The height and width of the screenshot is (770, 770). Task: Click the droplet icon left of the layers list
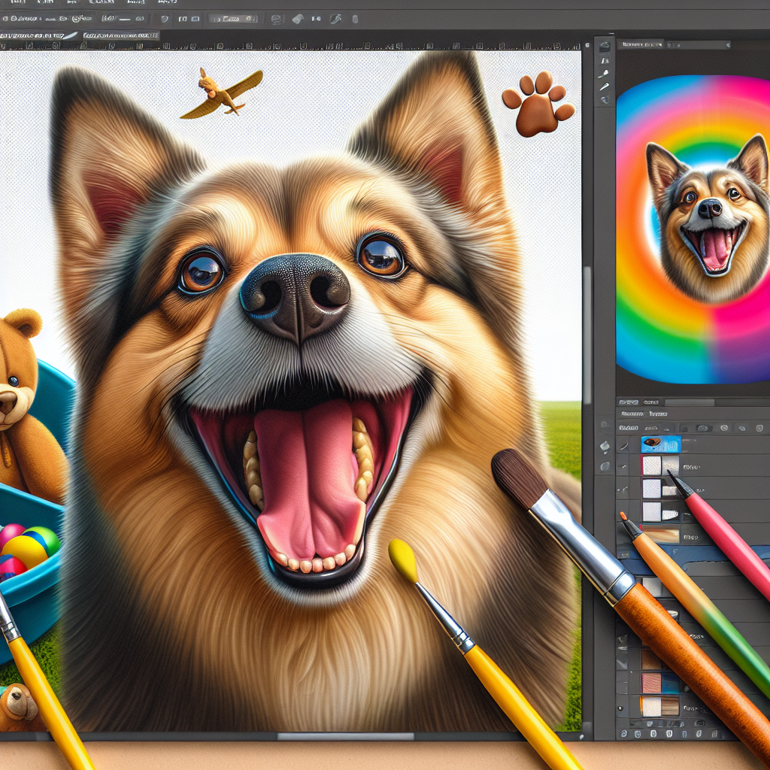(x=605, y=446)
